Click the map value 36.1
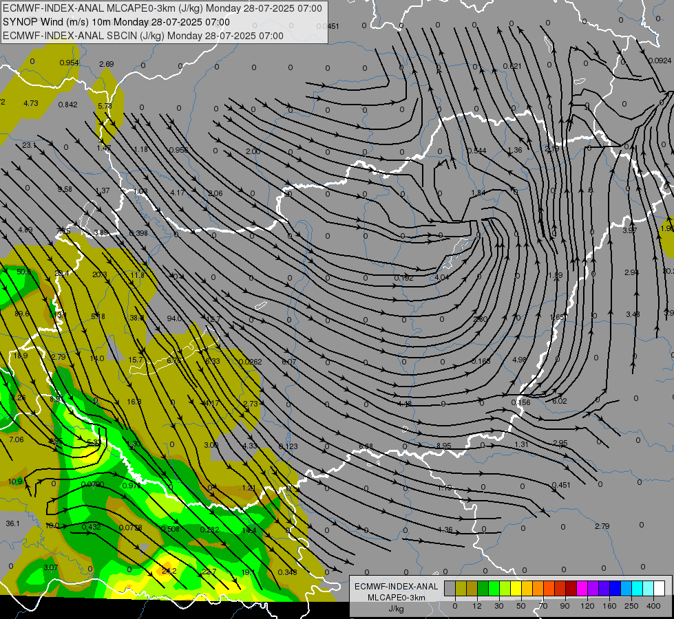 [13, 523]
